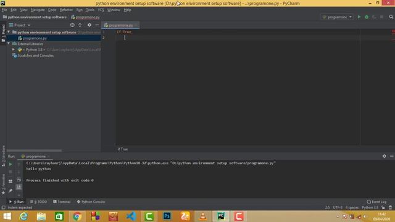Show hidden system tray icons arrow

point(338,216)
